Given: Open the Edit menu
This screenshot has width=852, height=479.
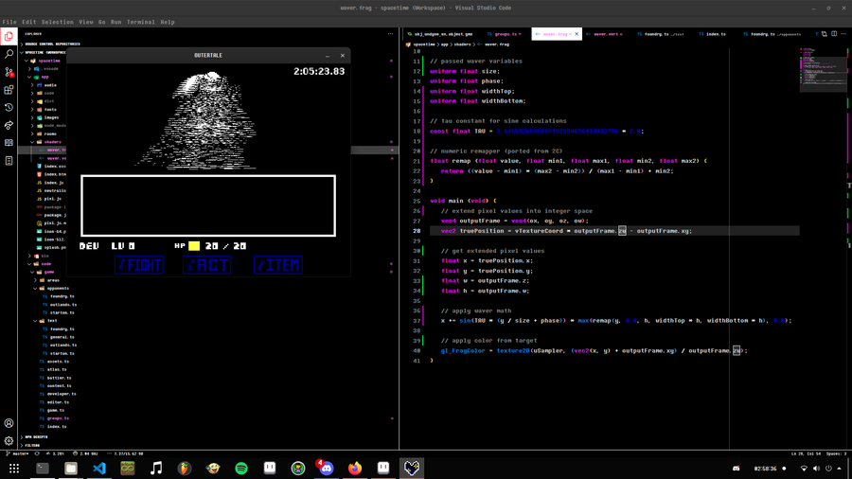Looking at the screenshot, I should pyautogui.click(x=28, y=23).
